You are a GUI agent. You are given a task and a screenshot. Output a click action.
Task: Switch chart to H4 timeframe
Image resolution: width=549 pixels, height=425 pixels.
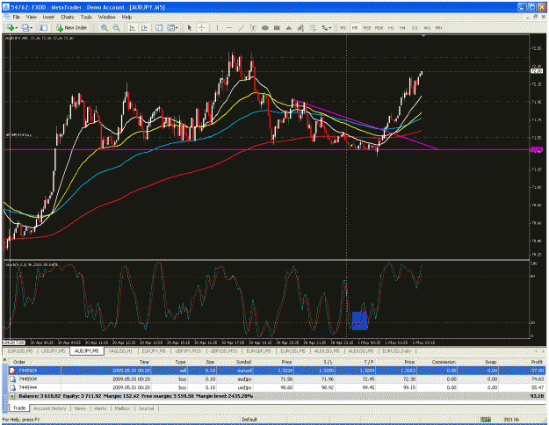[x=402, y=27]
